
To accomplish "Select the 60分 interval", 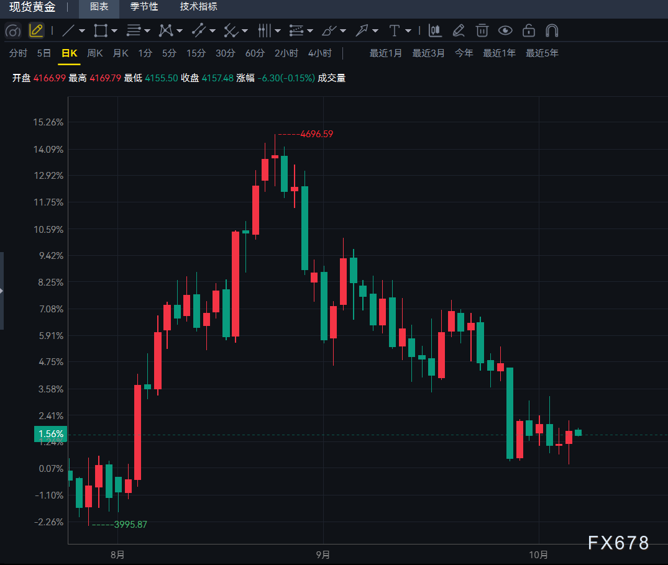I will [x=255, y=53].
